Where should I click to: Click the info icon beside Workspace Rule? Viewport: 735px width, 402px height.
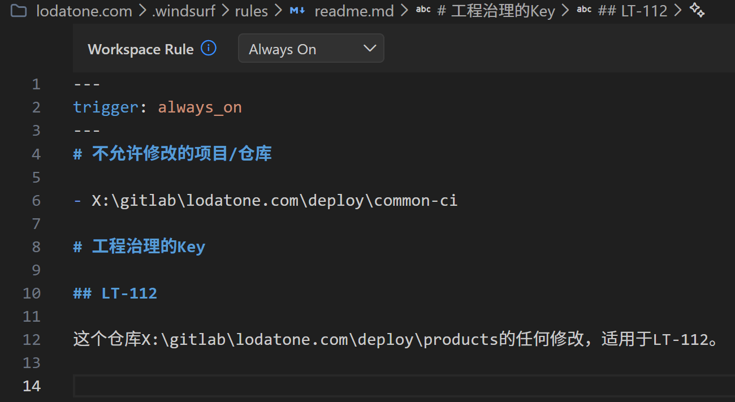pos(209,49)
